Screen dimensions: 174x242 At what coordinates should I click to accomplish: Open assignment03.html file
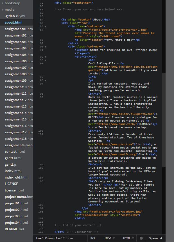click(x=19, y=42)
